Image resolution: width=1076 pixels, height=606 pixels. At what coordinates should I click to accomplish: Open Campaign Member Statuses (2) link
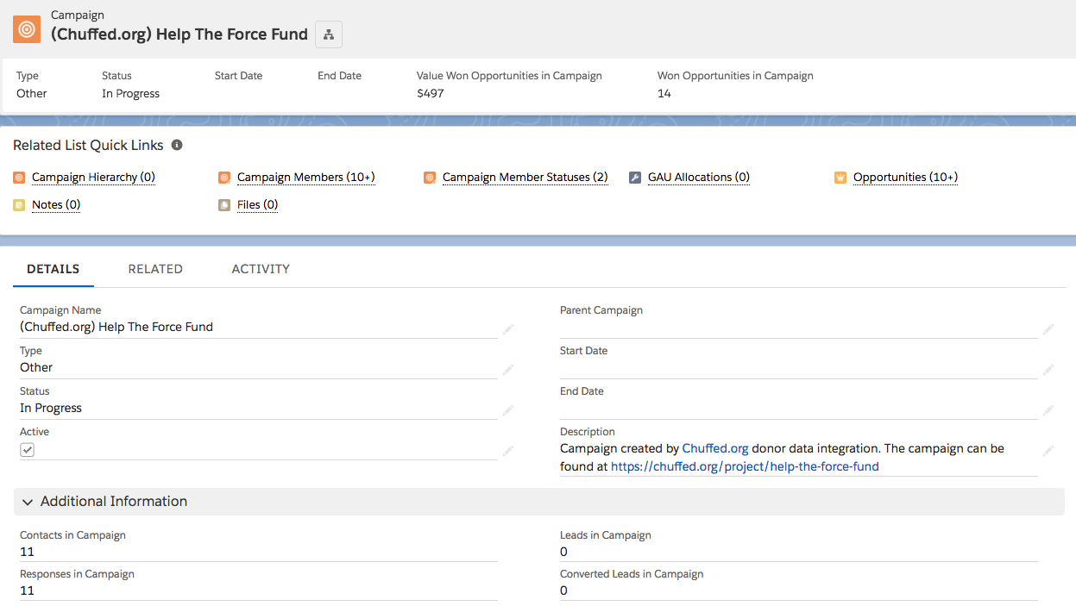(x=525, y=178)
